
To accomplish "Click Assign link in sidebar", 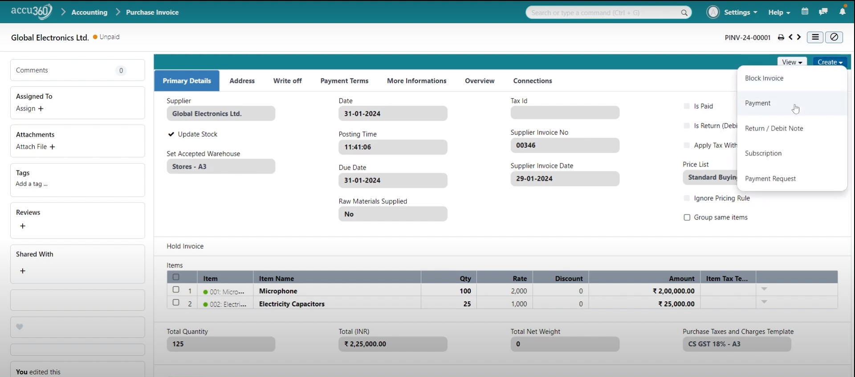I will 26,109.
